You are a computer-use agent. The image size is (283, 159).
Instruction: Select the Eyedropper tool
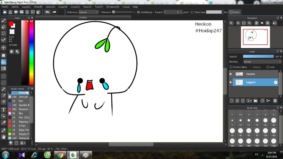(x=3, y=130)
